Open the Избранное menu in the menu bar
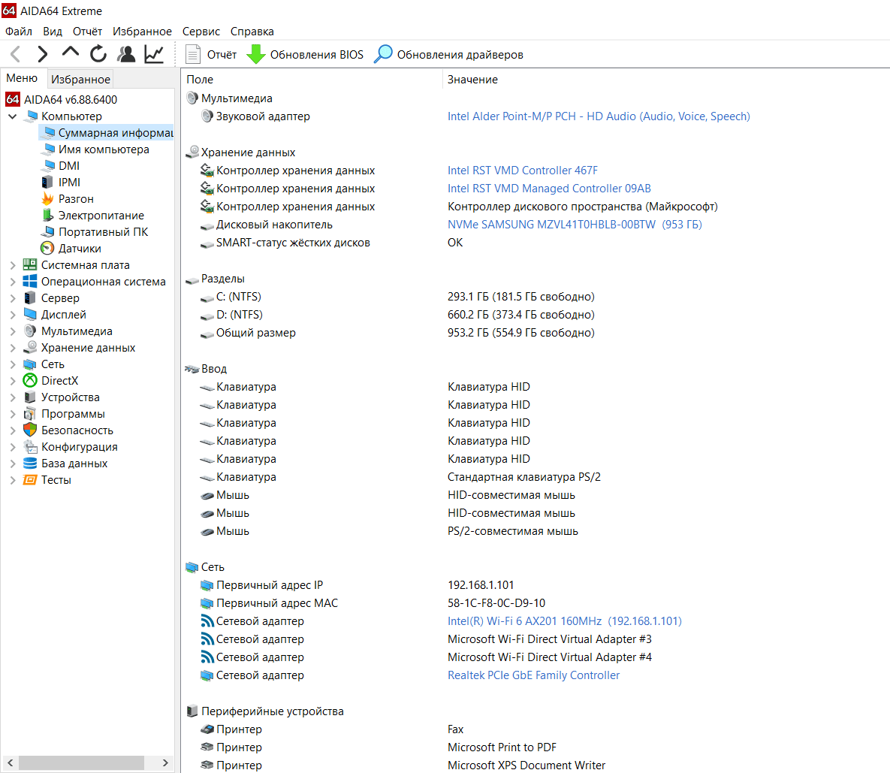 [x=142, y=32]
